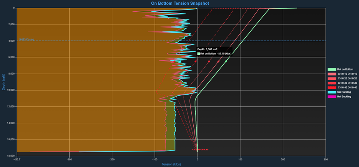Click the Sin Buckling legend text
Screen dimensions: 359x167
click(x=344, y=92)
